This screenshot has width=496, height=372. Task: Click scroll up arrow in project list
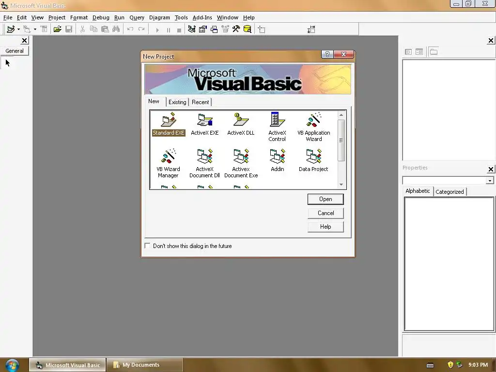(341, 115)
